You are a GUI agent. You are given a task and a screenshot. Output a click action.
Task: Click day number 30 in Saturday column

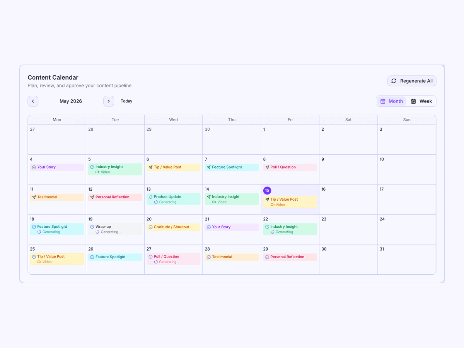coord(324,249)
